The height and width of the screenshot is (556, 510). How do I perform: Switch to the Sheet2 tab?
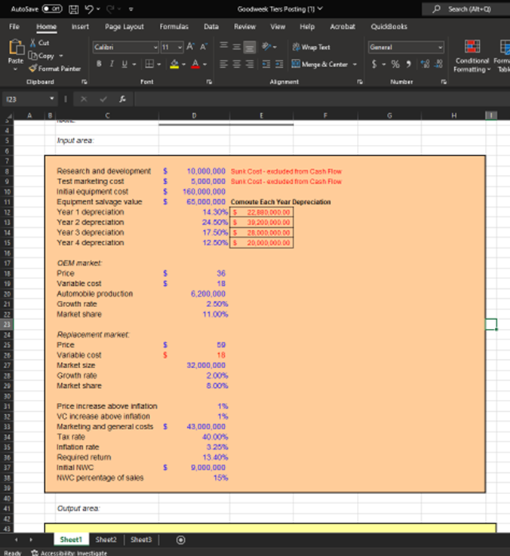(106, 539)
